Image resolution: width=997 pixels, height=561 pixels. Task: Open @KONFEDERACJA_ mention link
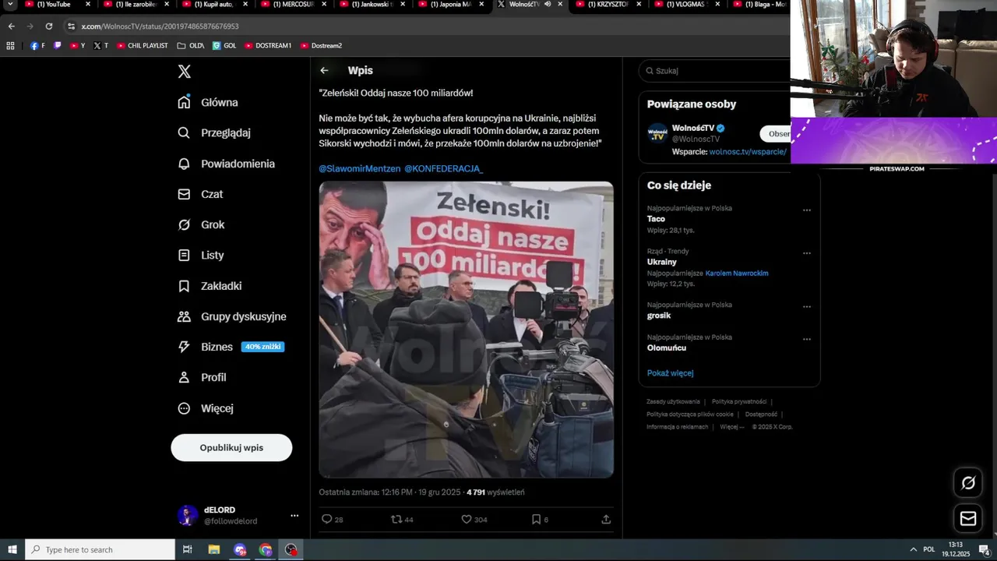click(x=443, y=168)
